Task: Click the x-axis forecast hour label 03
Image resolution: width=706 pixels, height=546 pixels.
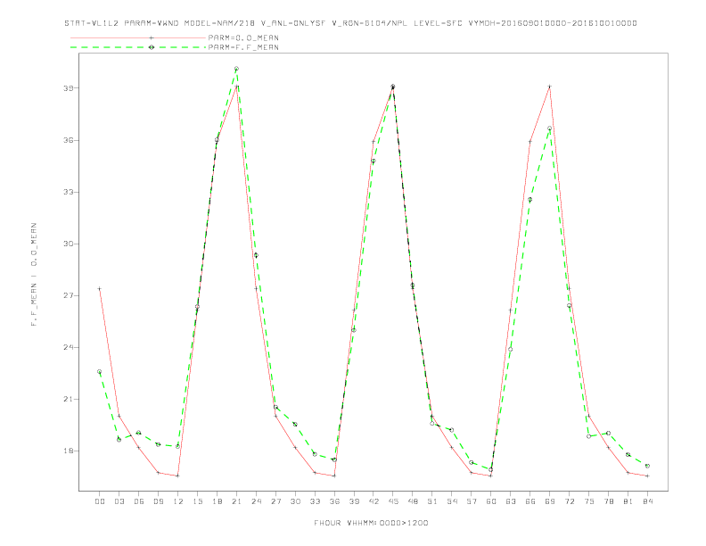Action: [119, 501]
